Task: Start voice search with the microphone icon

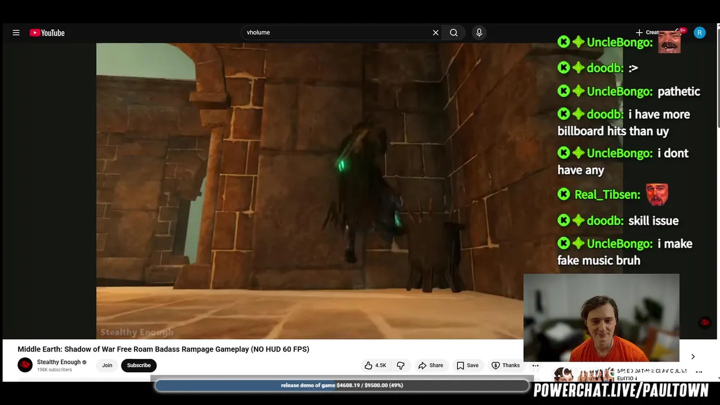Action: [479, 33]
